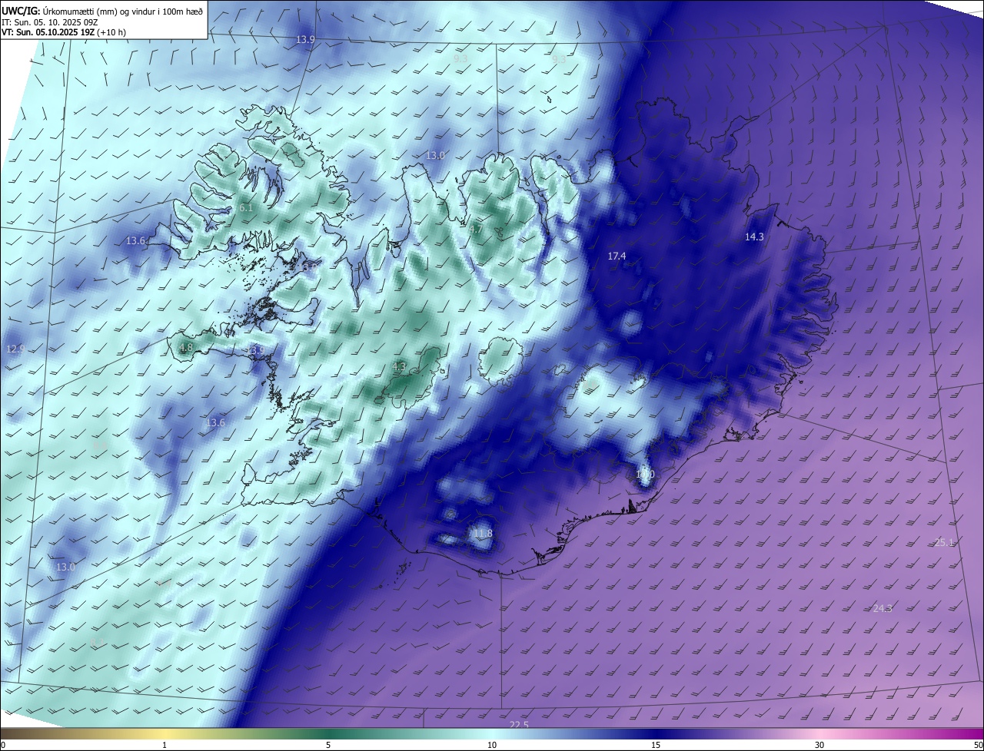Click the 24.3 value label over the ocean

coord(883,609)
